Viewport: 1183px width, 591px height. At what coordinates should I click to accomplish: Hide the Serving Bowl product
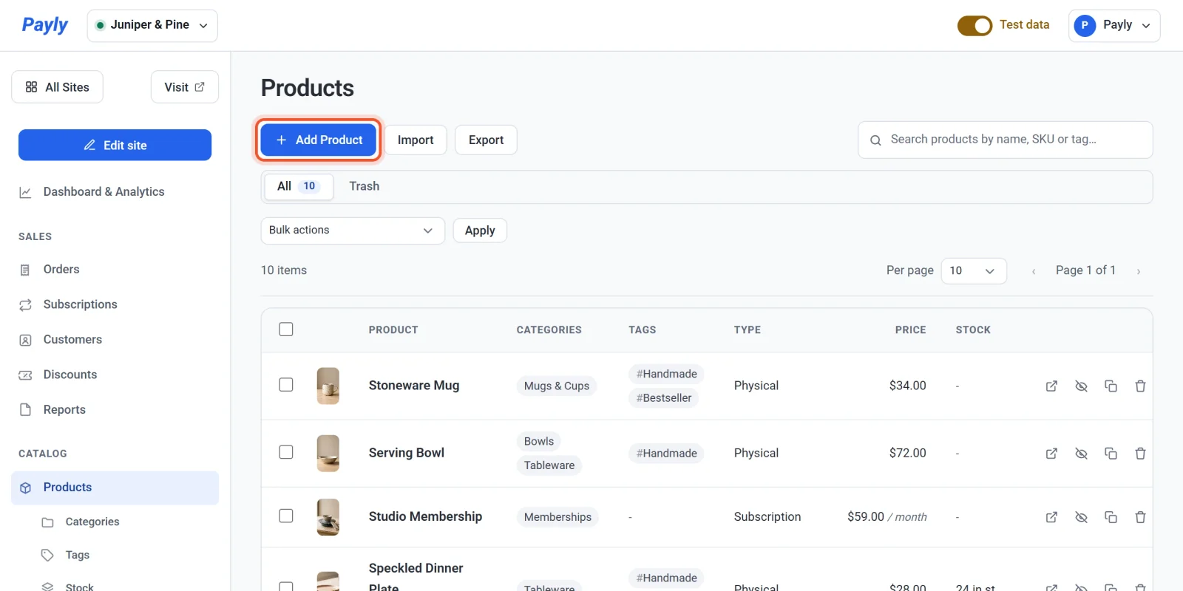(x=1081, y=454)
